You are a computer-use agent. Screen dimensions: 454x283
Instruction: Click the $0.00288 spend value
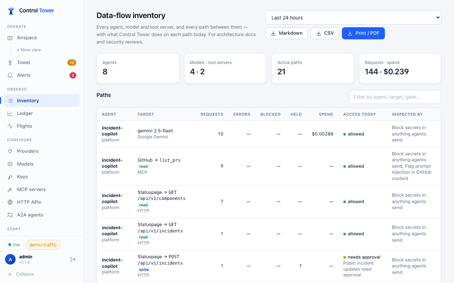(322, 134)
